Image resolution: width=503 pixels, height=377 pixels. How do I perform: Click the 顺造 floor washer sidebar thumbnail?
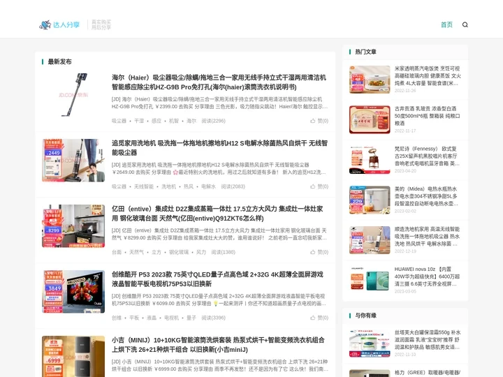point(370,240)
